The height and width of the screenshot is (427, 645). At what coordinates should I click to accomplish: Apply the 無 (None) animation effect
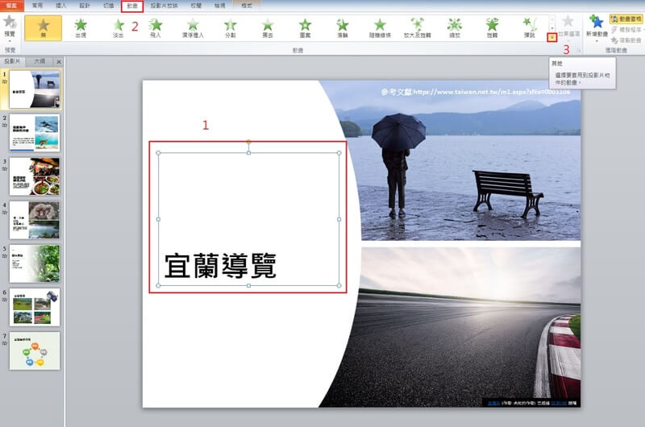44,28
